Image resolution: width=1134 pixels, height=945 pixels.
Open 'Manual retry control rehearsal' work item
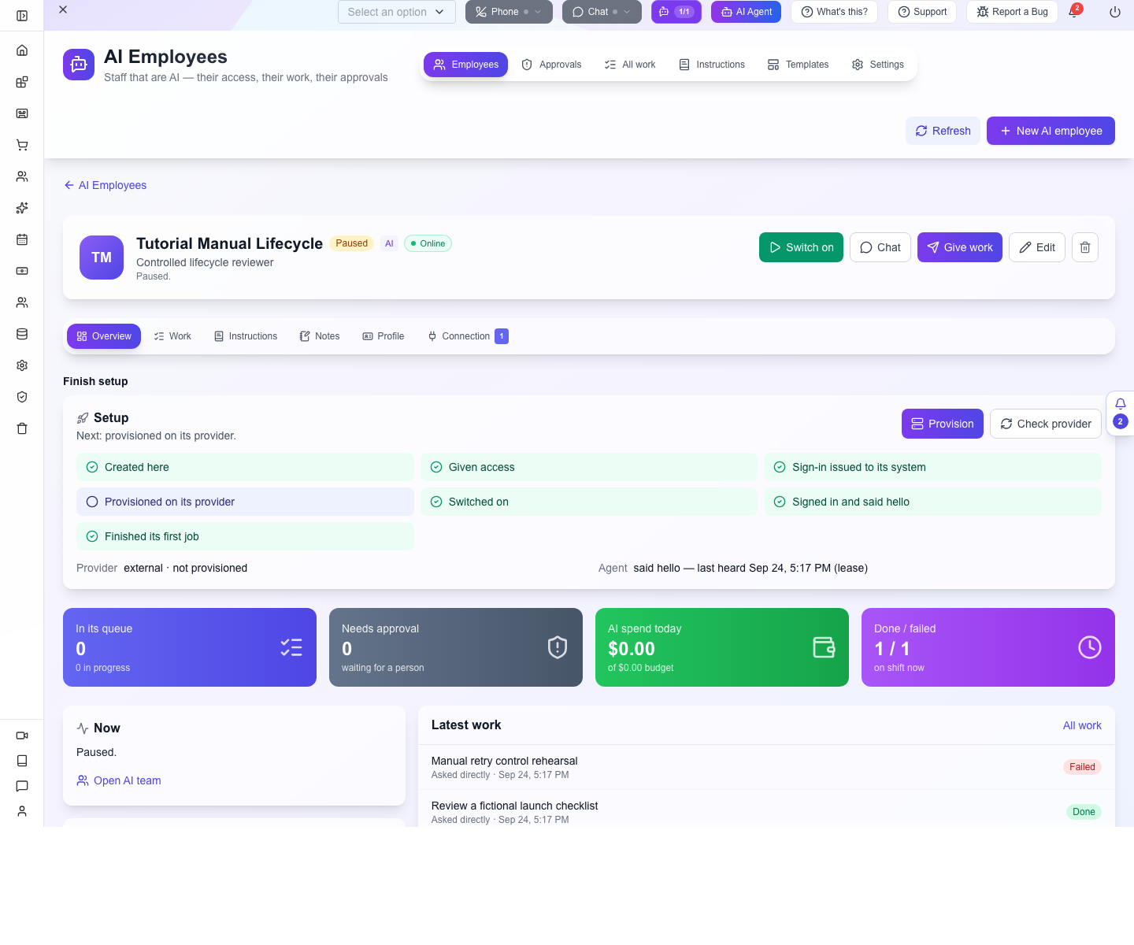(766, 767)
